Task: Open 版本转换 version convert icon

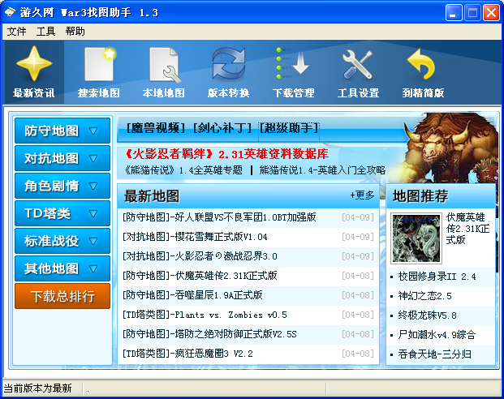Action: pyautogui.click(x=229, y=63)
